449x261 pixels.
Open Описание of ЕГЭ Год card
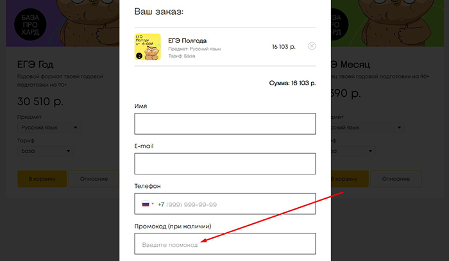point(94,179)
